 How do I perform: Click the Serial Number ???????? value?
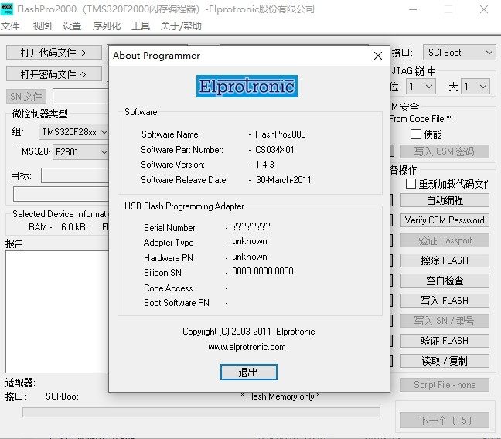(251, 226)
